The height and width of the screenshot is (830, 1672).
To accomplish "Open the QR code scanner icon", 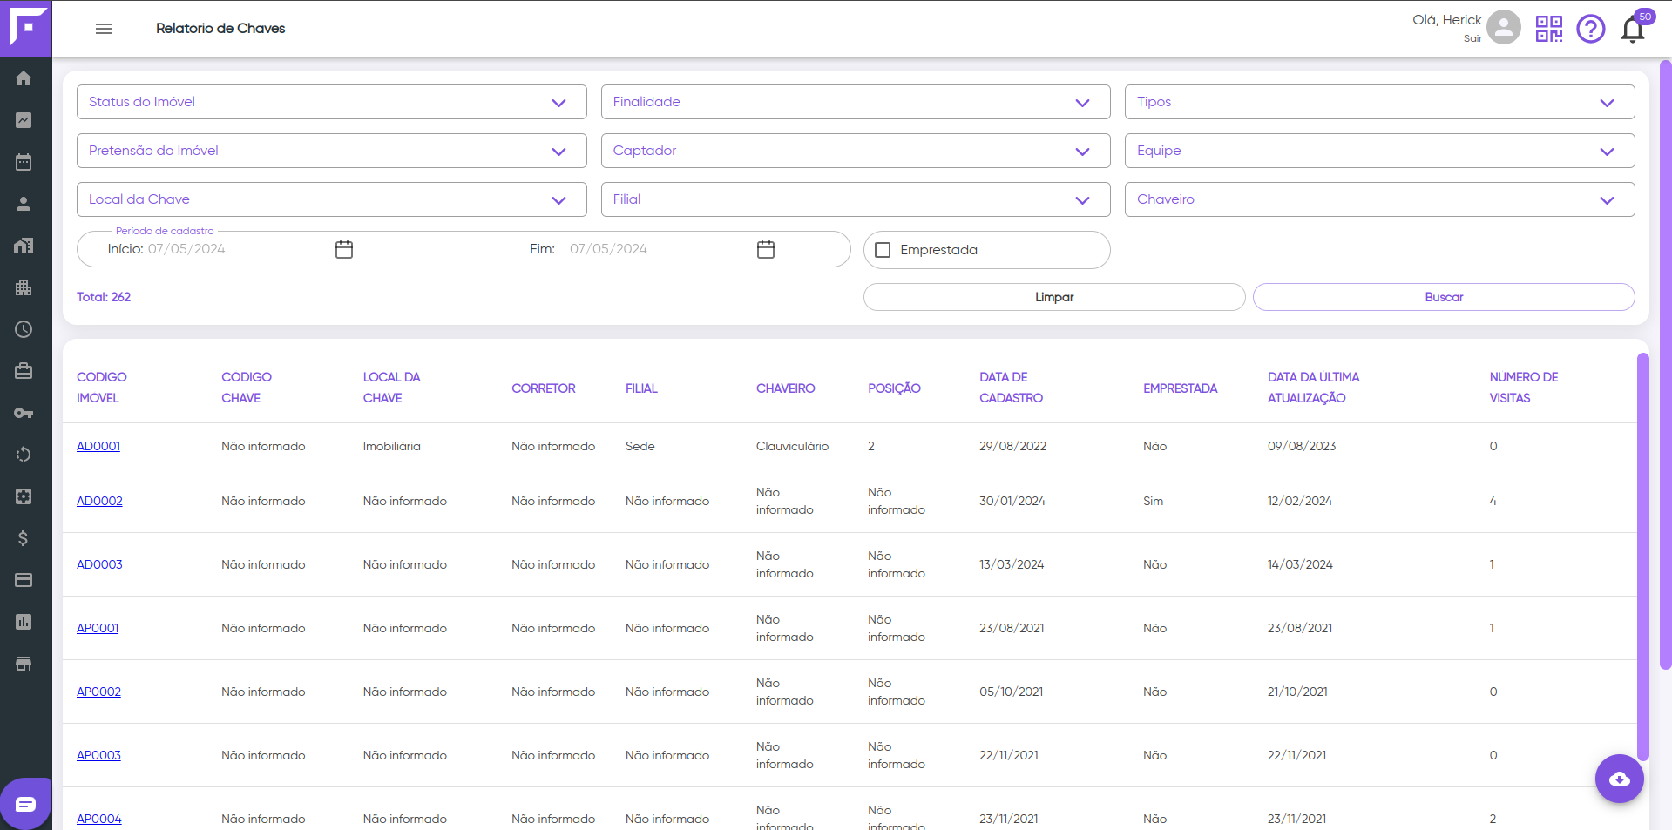I will click(x=1548, y=29).
